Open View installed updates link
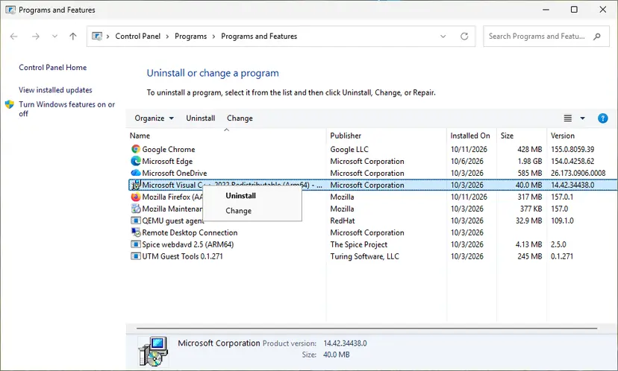 pos(55,89)
